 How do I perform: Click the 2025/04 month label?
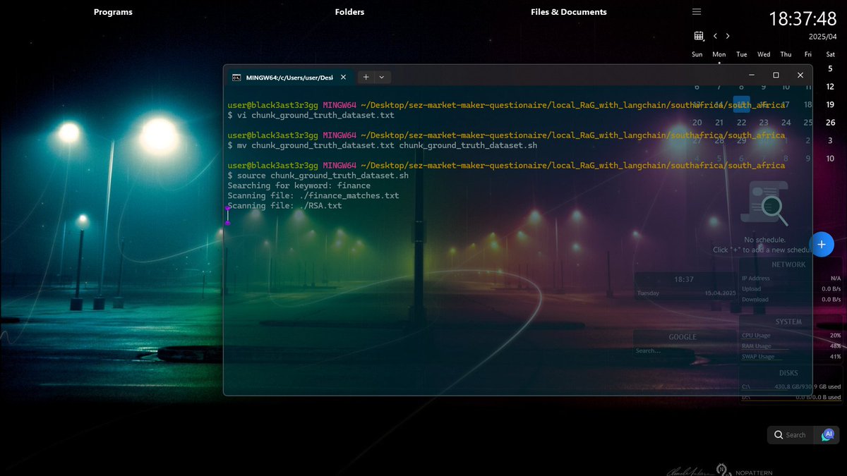pos(822,37)
